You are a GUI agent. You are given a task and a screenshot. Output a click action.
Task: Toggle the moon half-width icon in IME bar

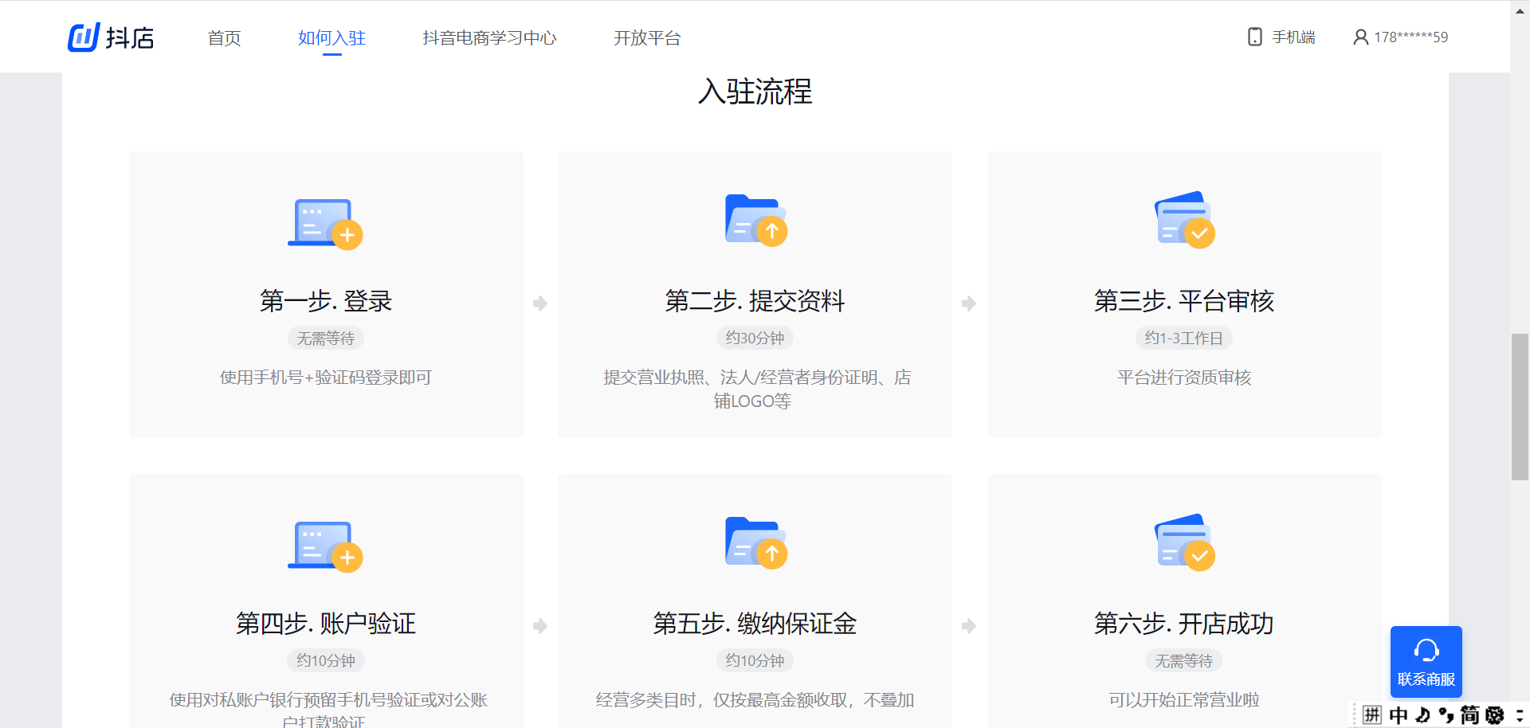[1422, 714]
